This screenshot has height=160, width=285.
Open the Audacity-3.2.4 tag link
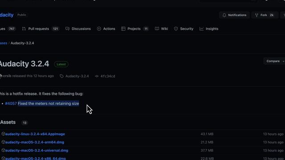77,76
